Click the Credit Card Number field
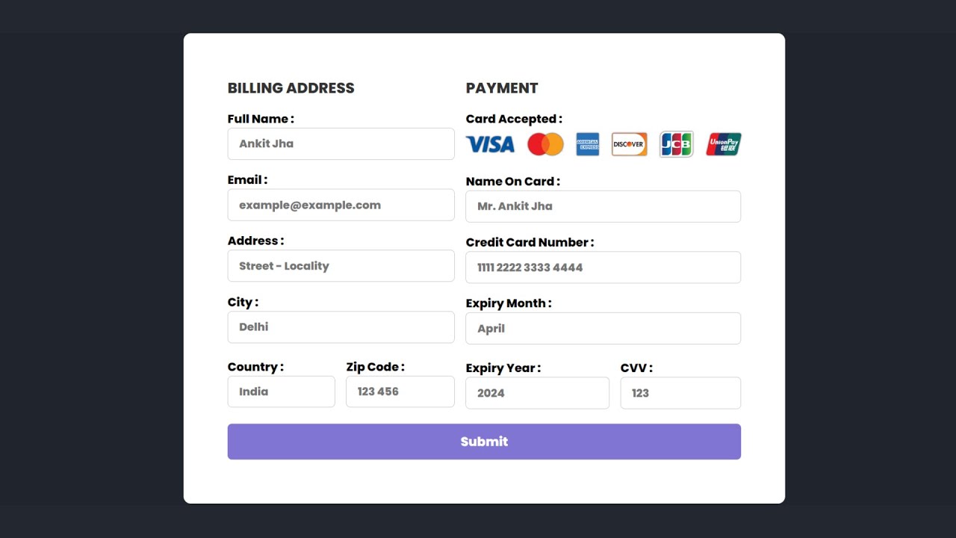Image resolution: width=956 pixels, height=538 pixels. pyautogui.click(x=603, y=268)
